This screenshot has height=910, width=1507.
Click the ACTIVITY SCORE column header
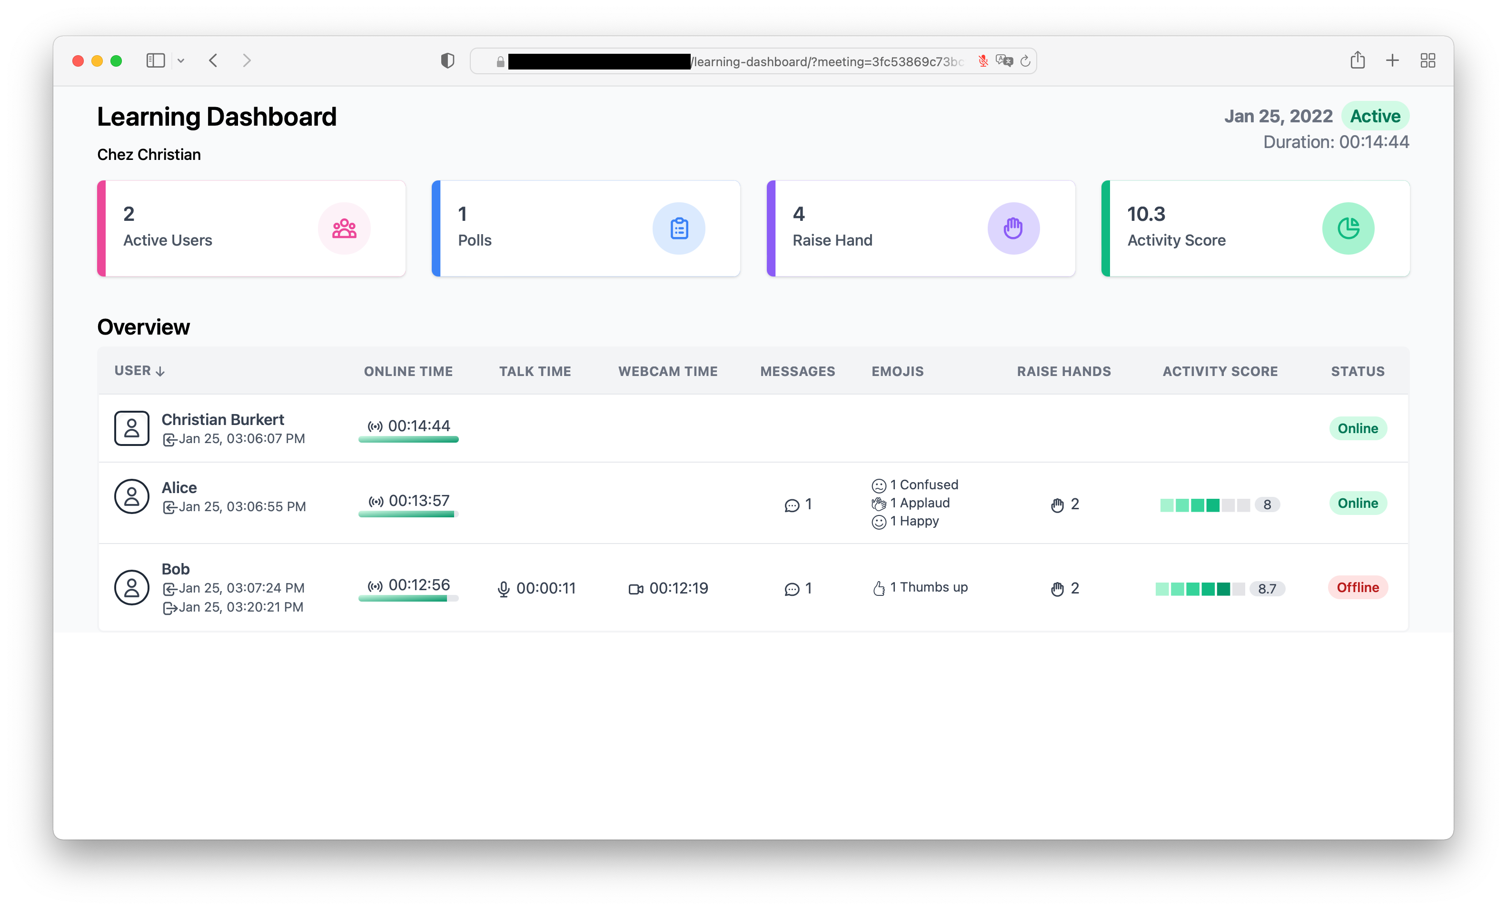pyautogui.click(x=1220, y=371)
